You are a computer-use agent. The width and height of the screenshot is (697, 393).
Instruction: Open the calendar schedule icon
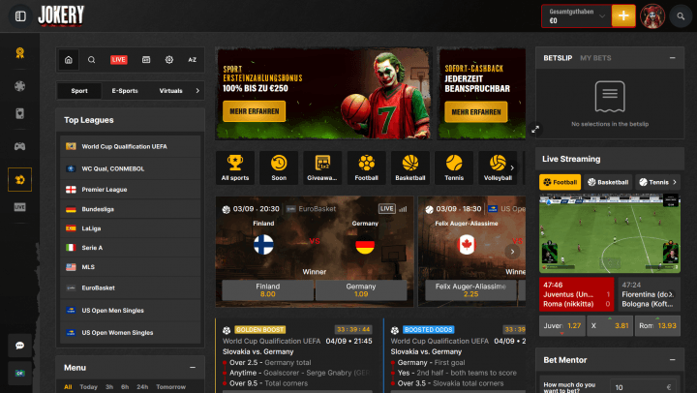[146, 60]
